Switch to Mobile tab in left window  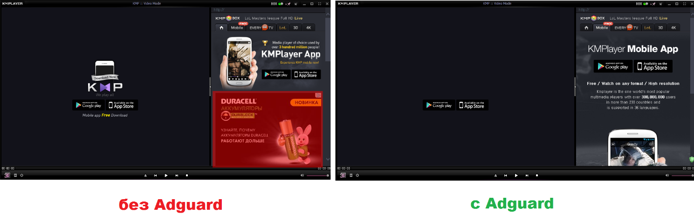click(x=237, y=27)
